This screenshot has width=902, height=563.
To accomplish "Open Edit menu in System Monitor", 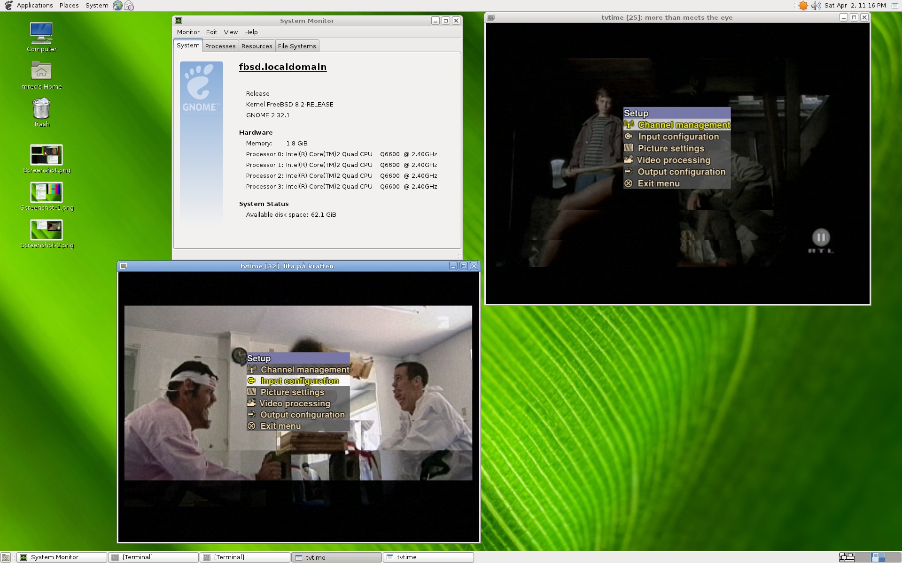I will tap(211, 32).
